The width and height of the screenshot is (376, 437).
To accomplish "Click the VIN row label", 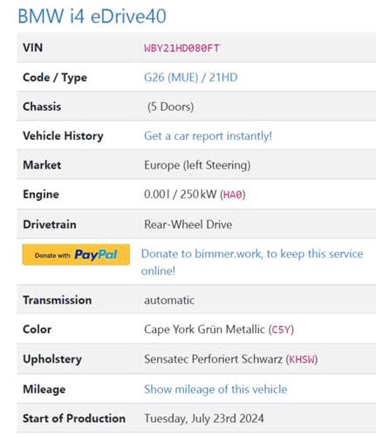I will [33, 47].
